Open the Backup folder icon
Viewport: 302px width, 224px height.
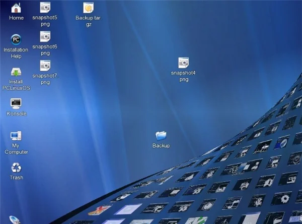click(x=161, y=136)
